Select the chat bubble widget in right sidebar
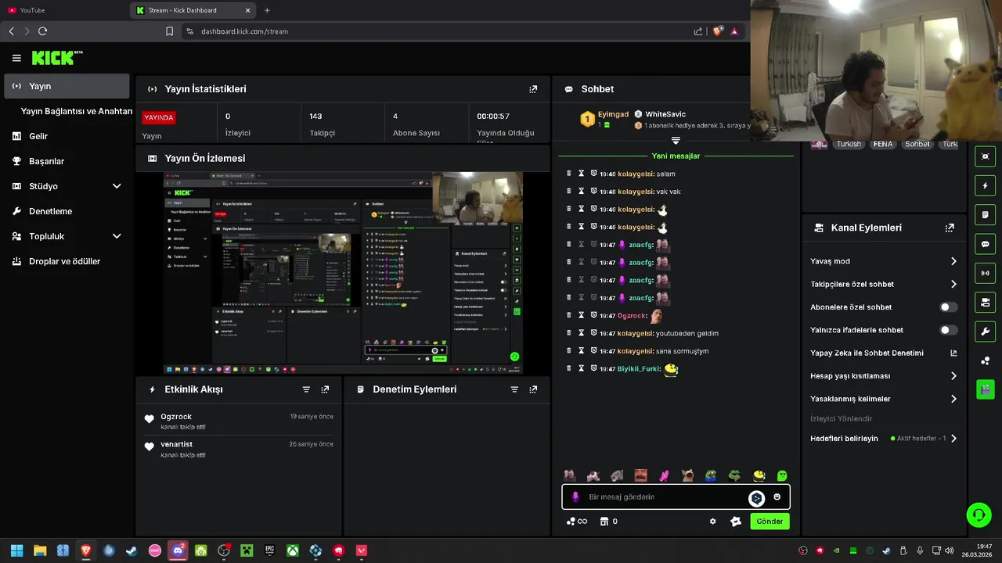The width and height of the screenshot is (1002, 563). pos(985,244)
